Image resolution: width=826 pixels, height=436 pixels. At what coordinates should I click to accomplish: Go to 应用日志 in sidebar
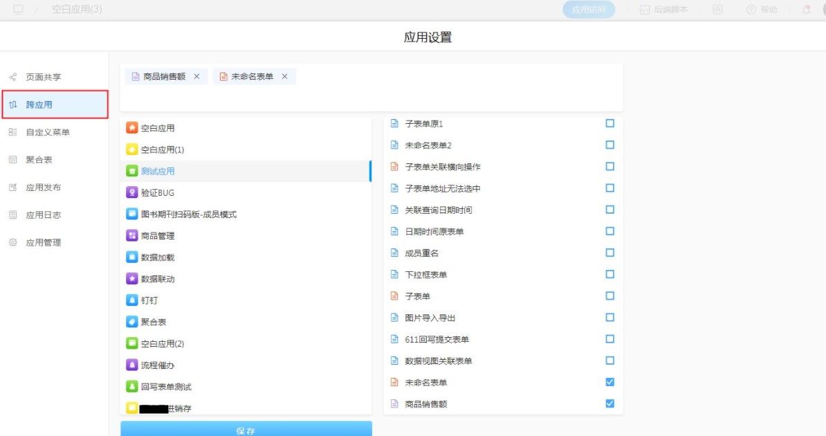43,215
